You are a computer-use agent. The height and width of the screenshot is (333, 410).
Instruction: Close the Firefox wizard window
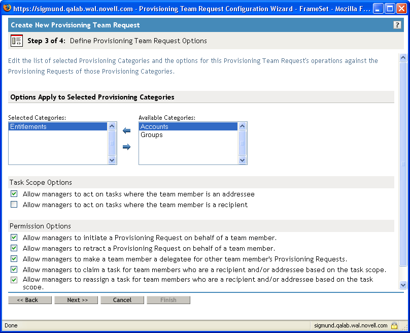pyautogui.click(x=401, y=8)
